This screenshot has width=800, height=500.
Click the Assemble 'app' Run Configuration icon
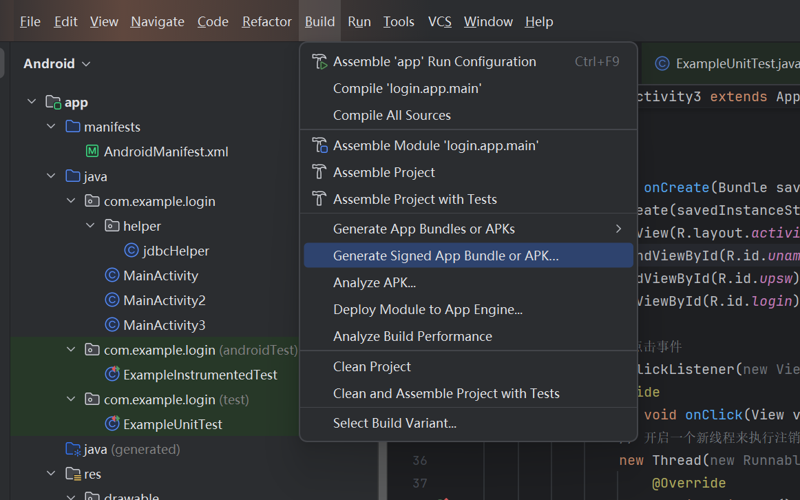pos(319,61)
